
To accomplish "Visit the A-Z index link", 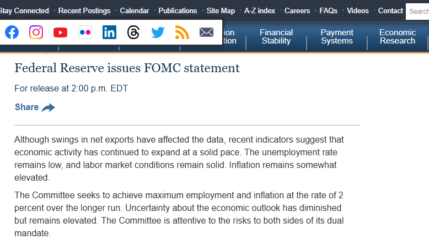I will click(x=260, y=10).
